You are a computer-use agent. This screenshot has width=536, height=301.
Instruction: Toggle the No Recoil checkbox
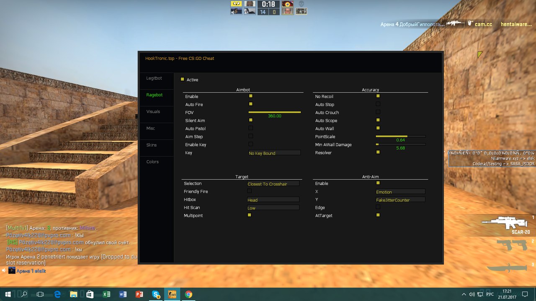click(378, 96)
